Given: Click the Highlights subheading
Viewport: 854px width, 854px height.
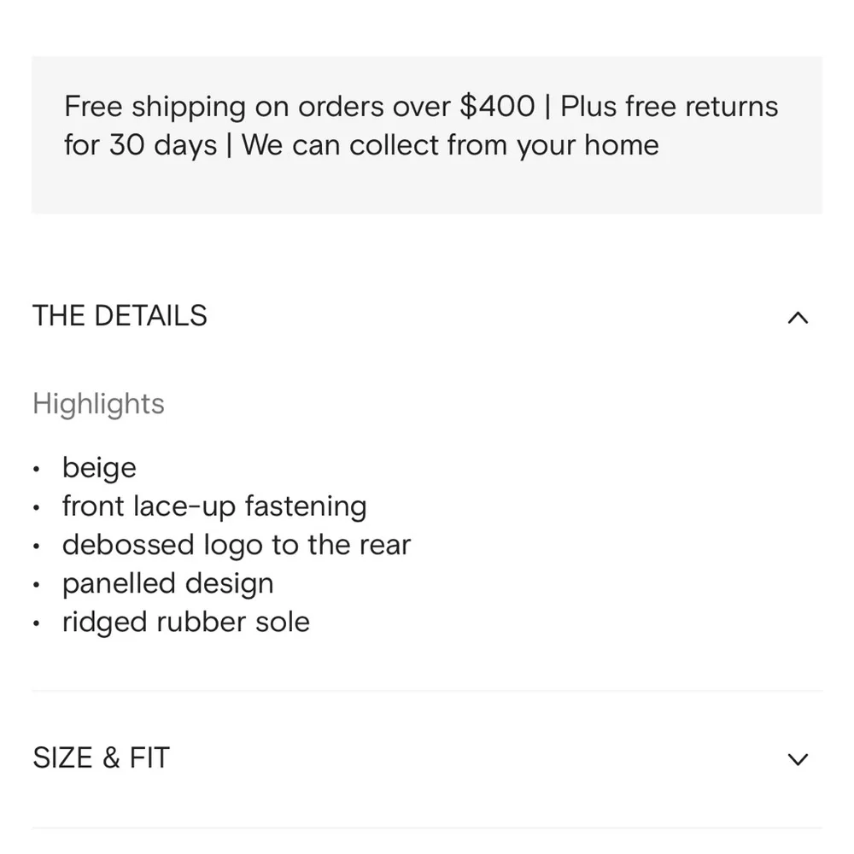Looking at the screenshot, I should (98, 404).
